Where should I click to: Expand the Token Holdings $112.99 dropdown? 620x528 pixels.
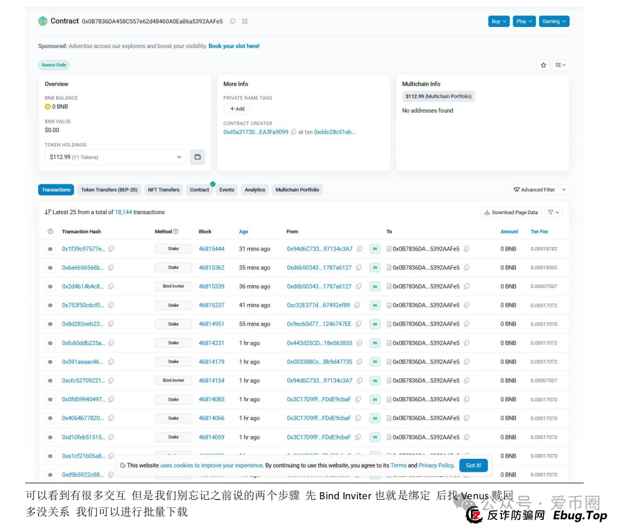[x=179, y=157]
